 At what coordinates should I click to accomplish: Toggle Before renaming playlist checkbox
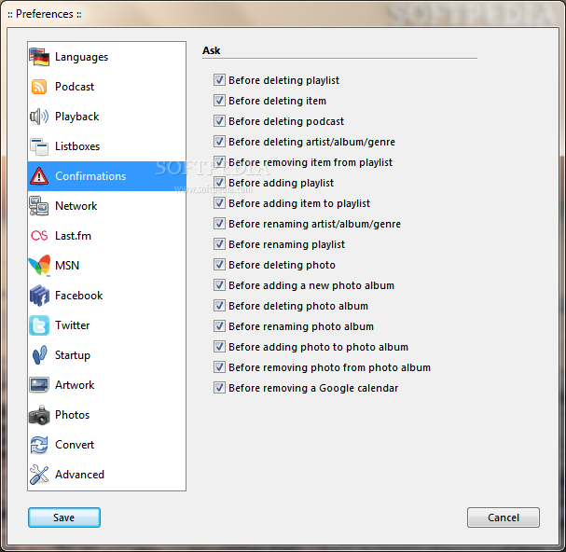[219, 244]
